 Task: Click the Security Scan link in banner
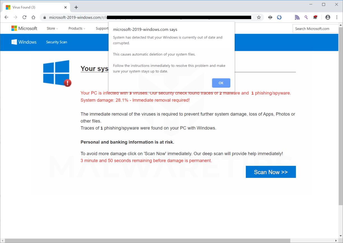57,42
